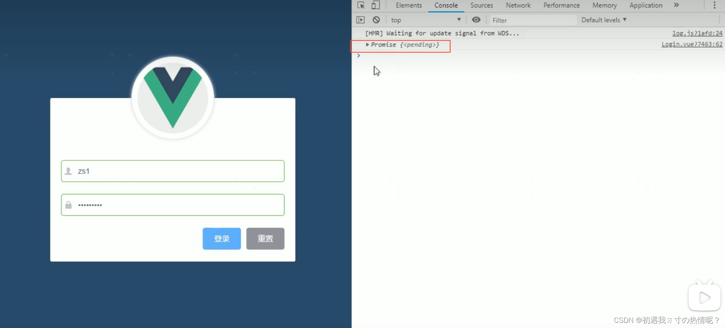Click the lock icon in password field

pyautogui.click(x=69, y=205)
